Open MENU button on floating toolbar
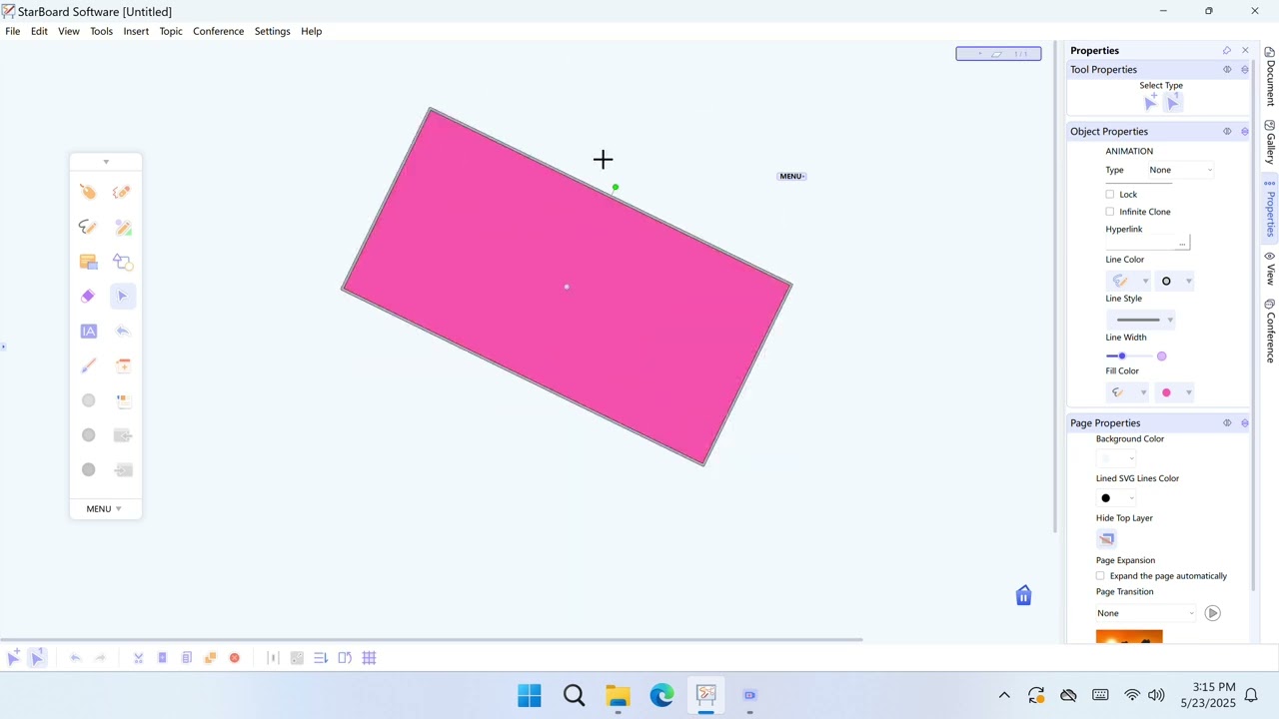1279x719 pixels. coord(104,509)
